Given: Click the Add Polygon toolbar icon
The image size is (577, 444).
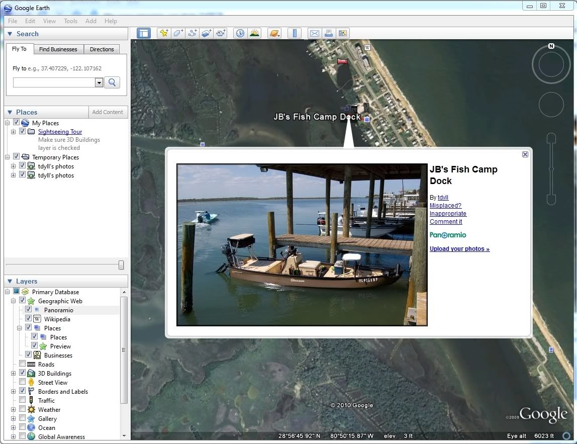Looking at the screenshot, I should click(x=178, y=33).
